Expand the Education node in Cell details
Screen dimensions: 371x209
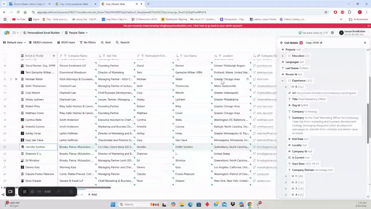tap(283, 56)
